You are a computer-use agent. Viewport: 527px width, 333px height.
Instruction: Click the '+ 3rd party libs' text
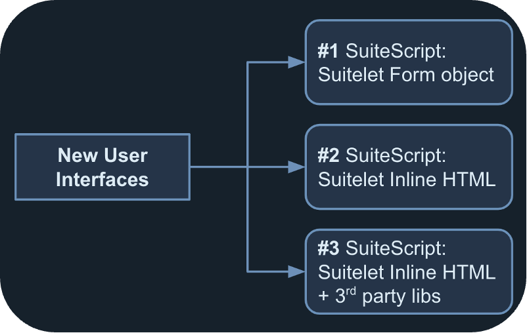[378, 296]
